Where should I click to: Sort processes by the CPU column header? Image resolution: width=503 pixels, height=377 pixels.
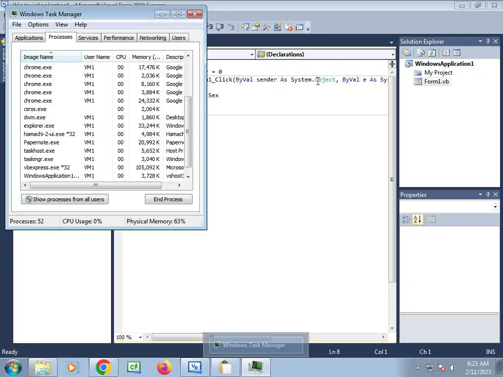[x=121, y=57]
